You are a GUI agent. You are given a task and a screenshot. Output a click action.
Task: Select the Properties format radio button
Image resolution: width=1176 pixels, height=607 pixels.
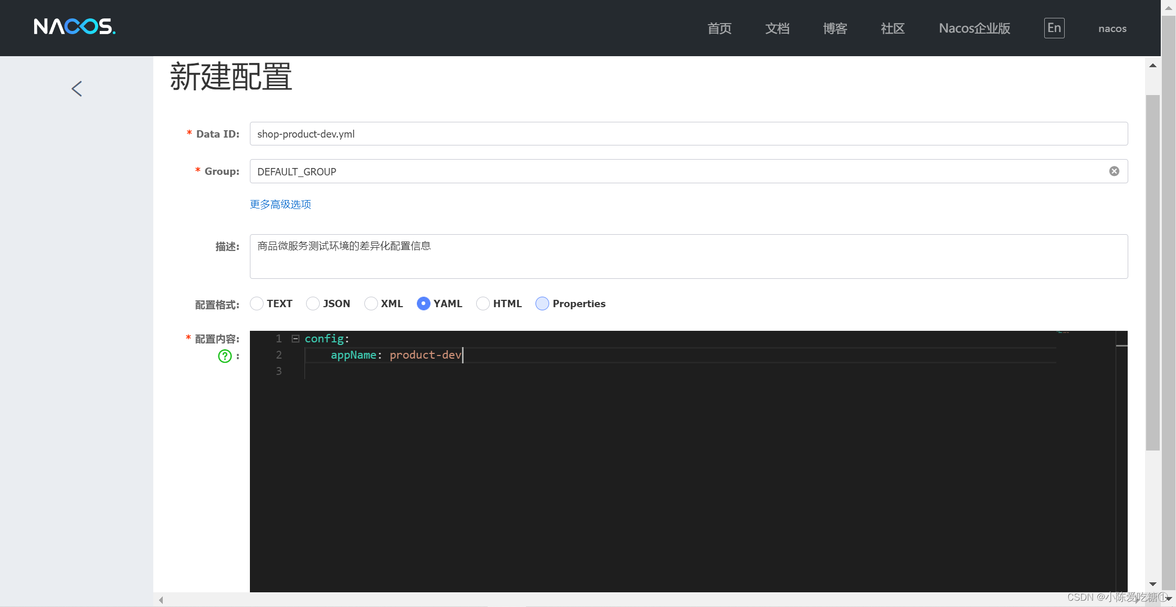pyautogui.click(x=542, y=303)
